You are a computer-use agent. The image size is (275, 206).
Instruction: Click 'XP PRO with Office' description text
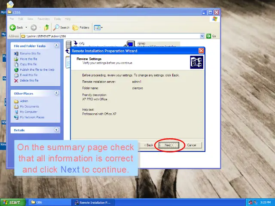click(95, 99)
